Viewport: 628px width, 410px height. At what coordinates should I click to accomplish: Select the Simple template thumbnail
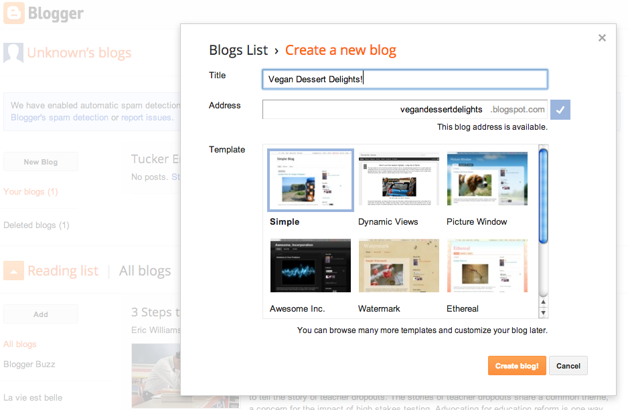pyautogui.click(x=311, y=180)
